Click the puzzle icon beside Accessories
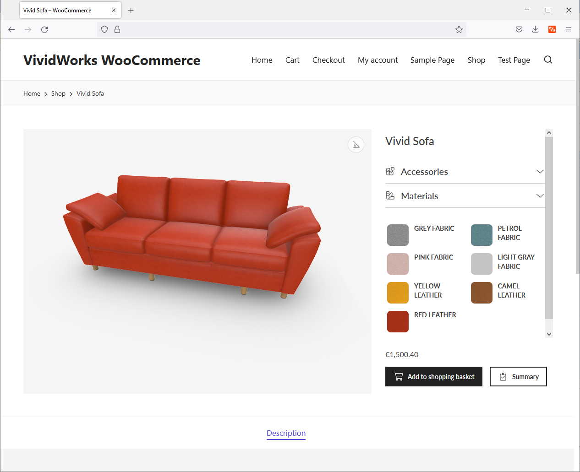The width and height of the screenshot is (580, 472). coord(390,171)
